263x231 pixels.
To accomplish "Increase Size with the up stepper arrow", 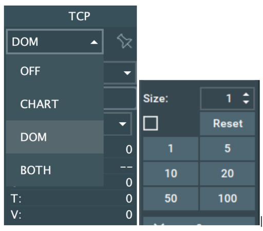I will click(246, 95).
